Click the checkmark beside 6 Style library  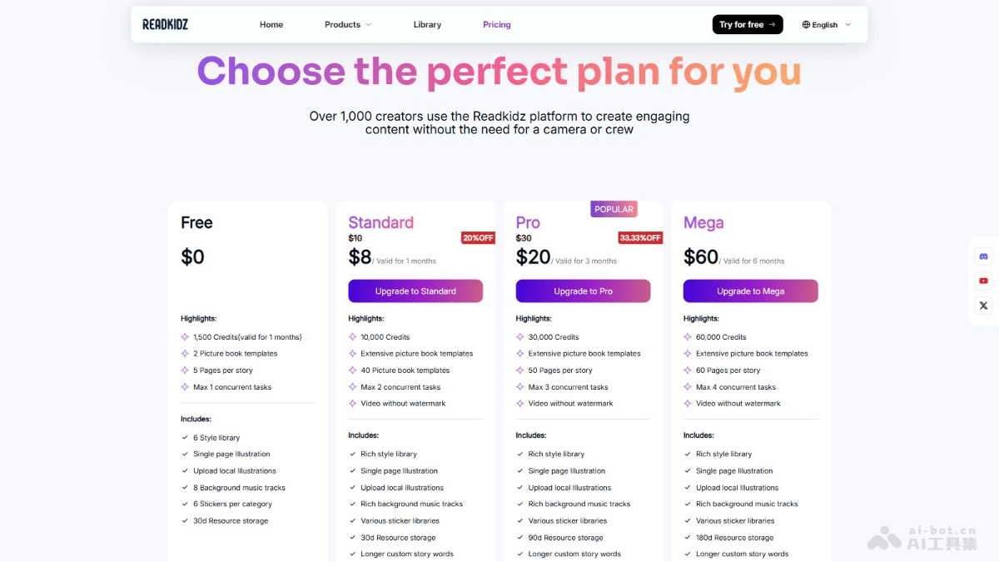185,438
